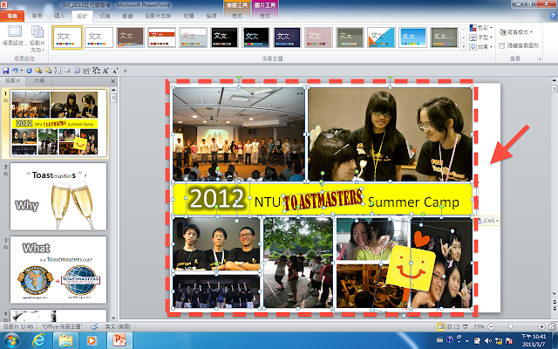Open the undo history dropdown arrow

click(x=21, y=71)
